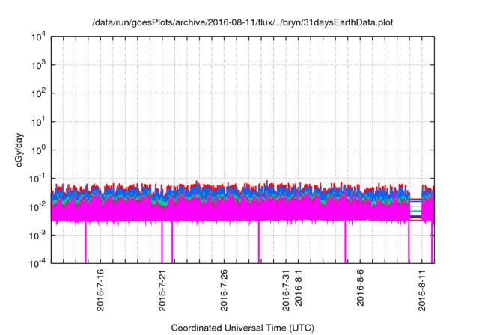Click the 2016-7-26 date label
Screen dimensions: 479x335
(x=224, y=290)
